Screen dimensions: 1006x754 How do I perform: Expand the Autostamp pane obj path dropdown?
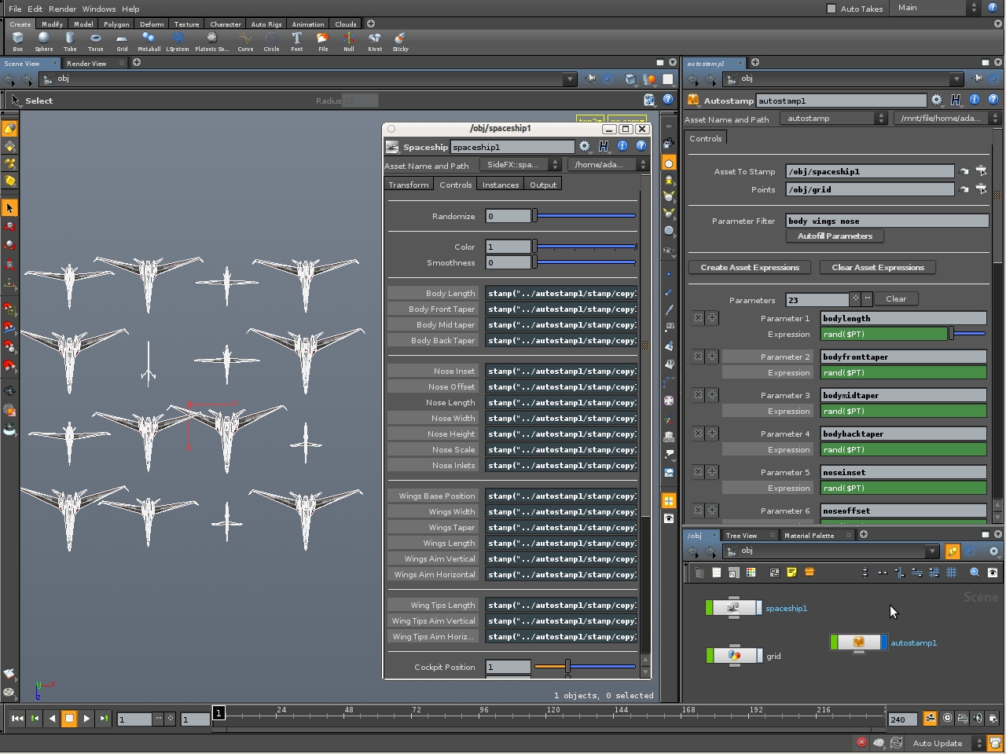click(956, 79)
